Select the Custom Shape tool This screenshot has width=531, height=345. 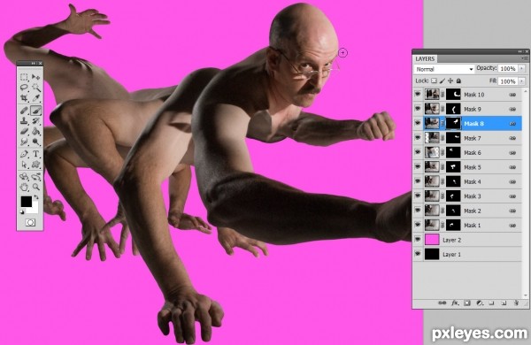(x=35, y=165)
